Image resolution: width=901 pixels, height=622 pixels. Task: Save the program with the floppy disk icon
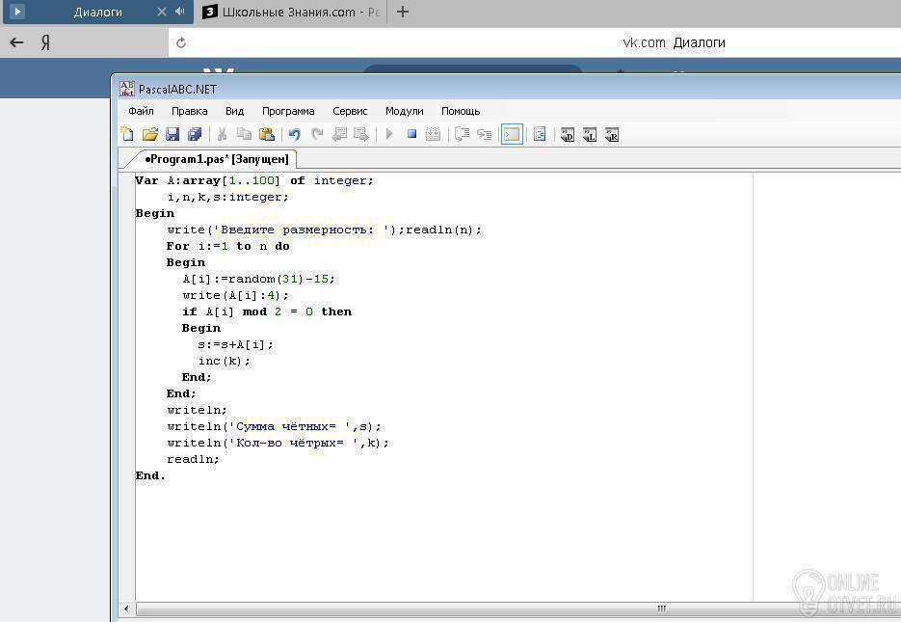pos(172,134)
